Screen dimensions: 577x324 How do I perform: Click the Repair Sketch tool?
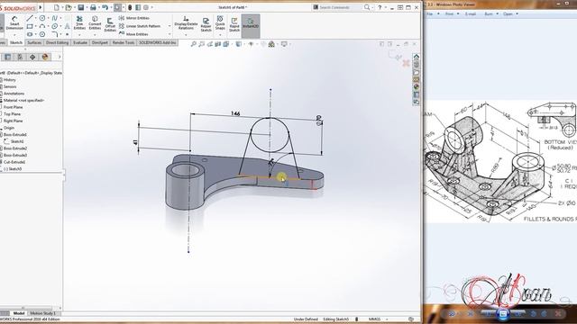coord(206,24)
